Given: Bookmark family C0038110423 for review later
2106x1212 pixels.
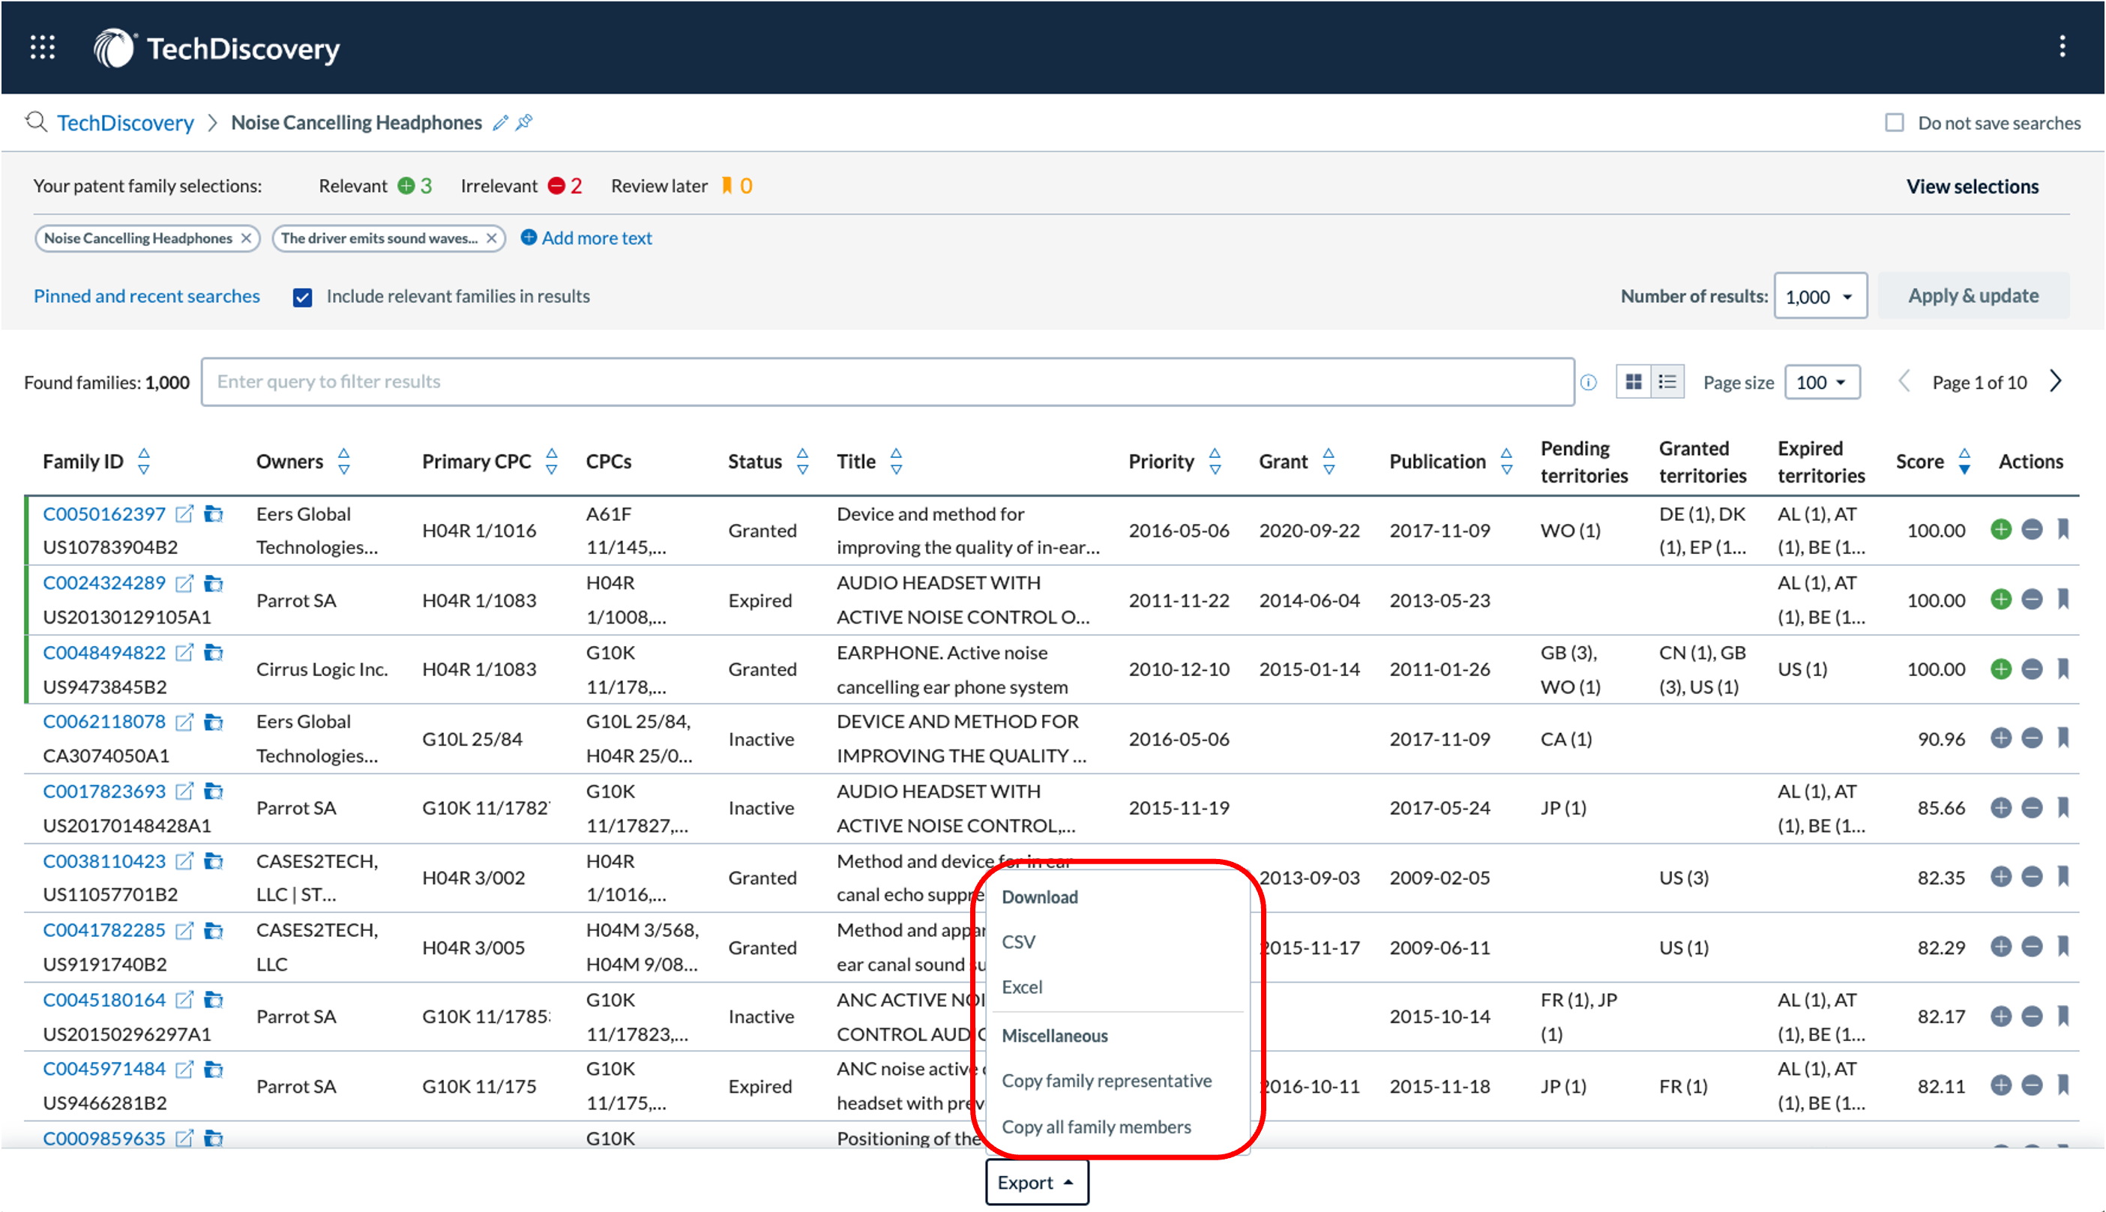Looking at the screenshot, I should click(2063, 876).
